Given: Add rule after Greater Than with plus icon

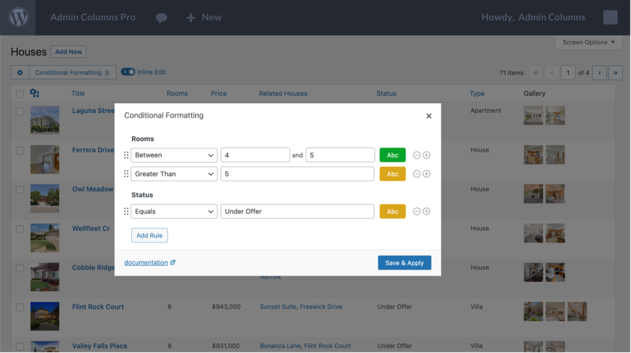Looking at the screenshot, I should point(426,174).
